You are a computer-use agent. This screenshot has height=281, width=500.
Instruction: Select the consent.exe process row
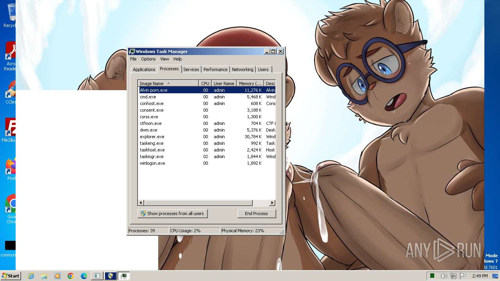(x=207, y=110)
